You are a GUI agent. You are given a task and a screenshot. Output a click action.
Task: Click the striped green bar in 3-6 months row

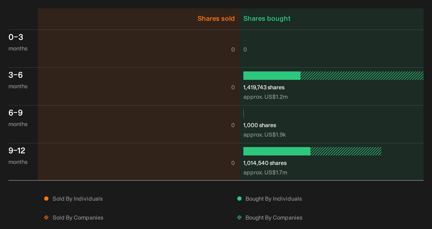[x=362, y=76]
